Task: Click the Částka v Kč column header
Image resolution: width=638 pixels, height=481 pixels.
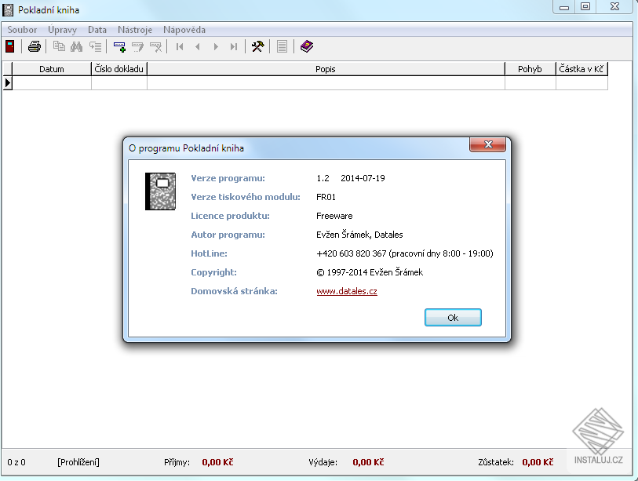Action: click(581, 69)
